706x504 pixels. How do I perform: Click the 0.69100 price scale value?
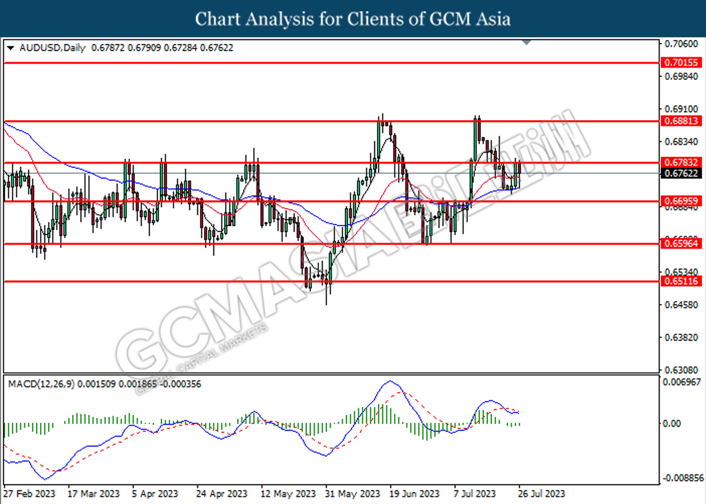tap(681, 109)
